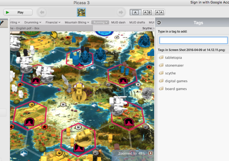
Task: Go to the next photo with the forward arrow
Action: tap(121, 13)
